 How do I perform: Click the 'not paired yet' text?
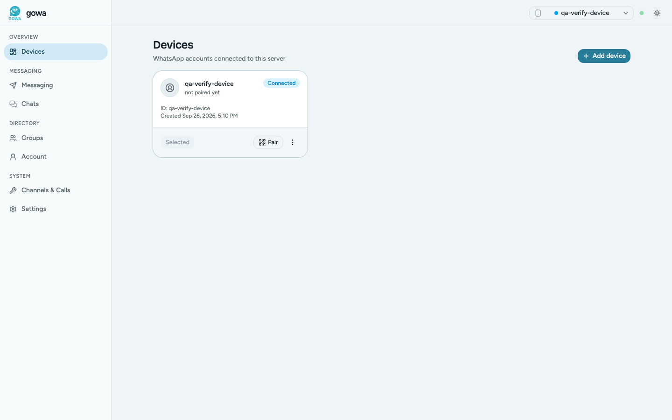202,92
